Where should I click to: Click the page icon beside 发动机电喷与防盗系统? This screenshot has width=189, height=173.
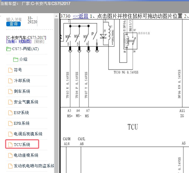point(10,166)
